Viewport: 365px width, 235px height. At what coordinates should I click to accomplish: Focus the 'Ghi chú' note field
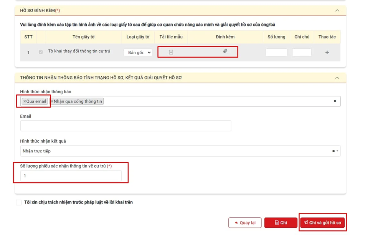click(x=302, y=52)
